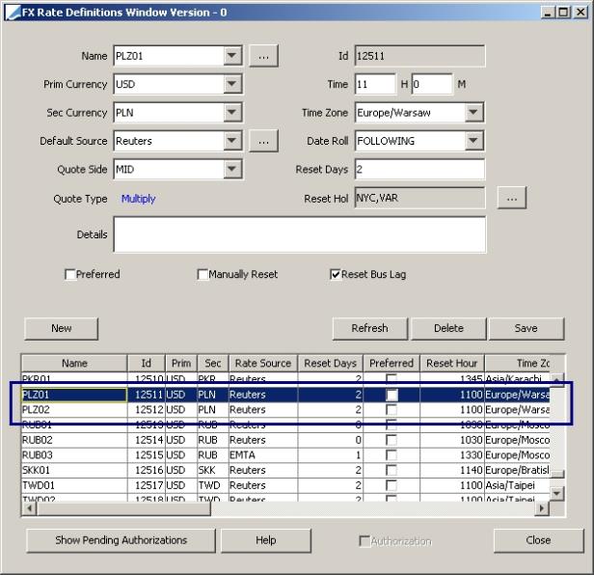Click the Prim column header

[x=181, y=363]
